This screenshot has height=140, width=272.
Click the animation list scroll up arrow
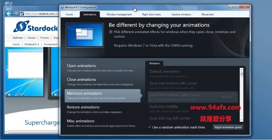242,69
